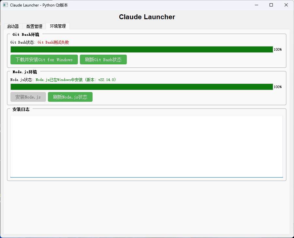Click the 刷新Node.js状态 button

(x=70, y=97)
